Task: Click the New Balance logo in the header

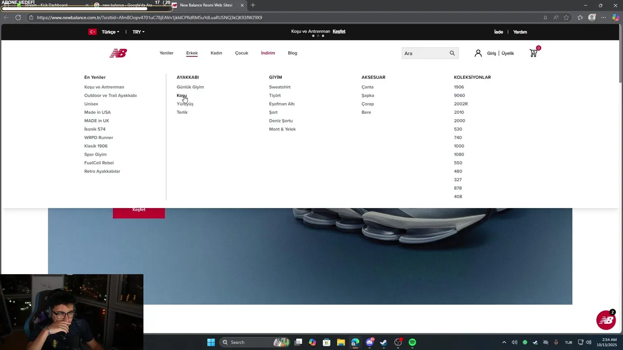Action: pyautogui.click(x=118, y=53)
